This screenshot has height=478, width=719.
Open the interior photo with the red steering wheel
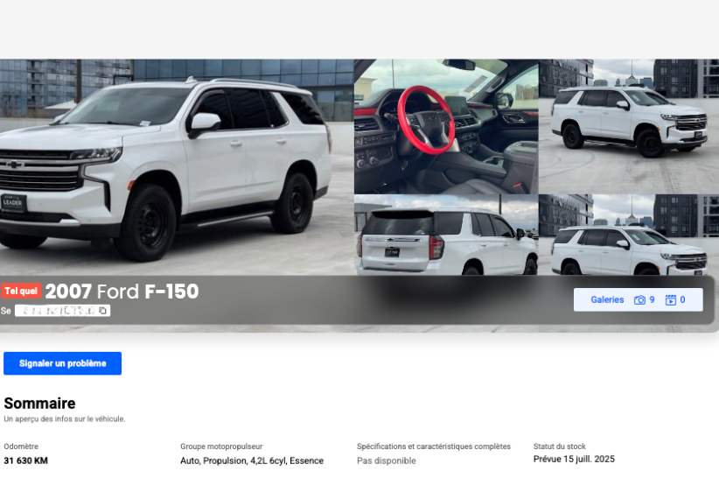[446, 126]
